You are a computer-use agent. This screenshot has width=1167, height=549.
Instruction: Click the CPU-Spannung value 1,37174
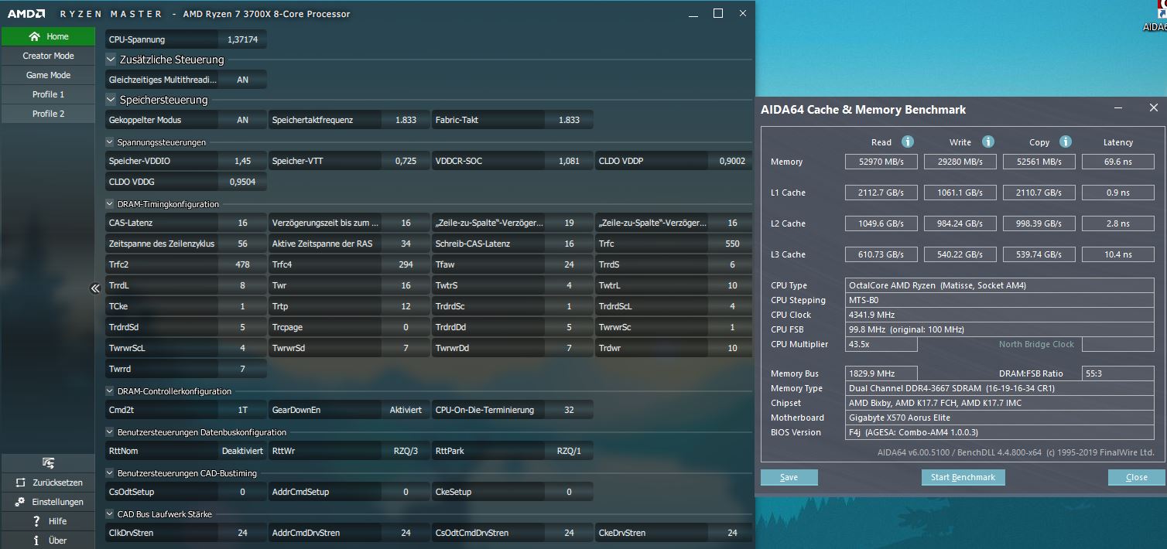pyautogui.click(x=242, y=39)
